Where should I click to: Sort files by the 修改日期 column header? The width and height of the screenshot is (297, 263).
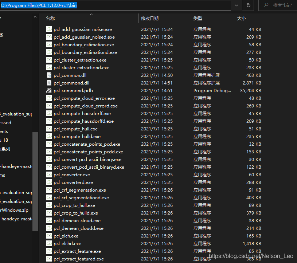click(x=165, y=18)
